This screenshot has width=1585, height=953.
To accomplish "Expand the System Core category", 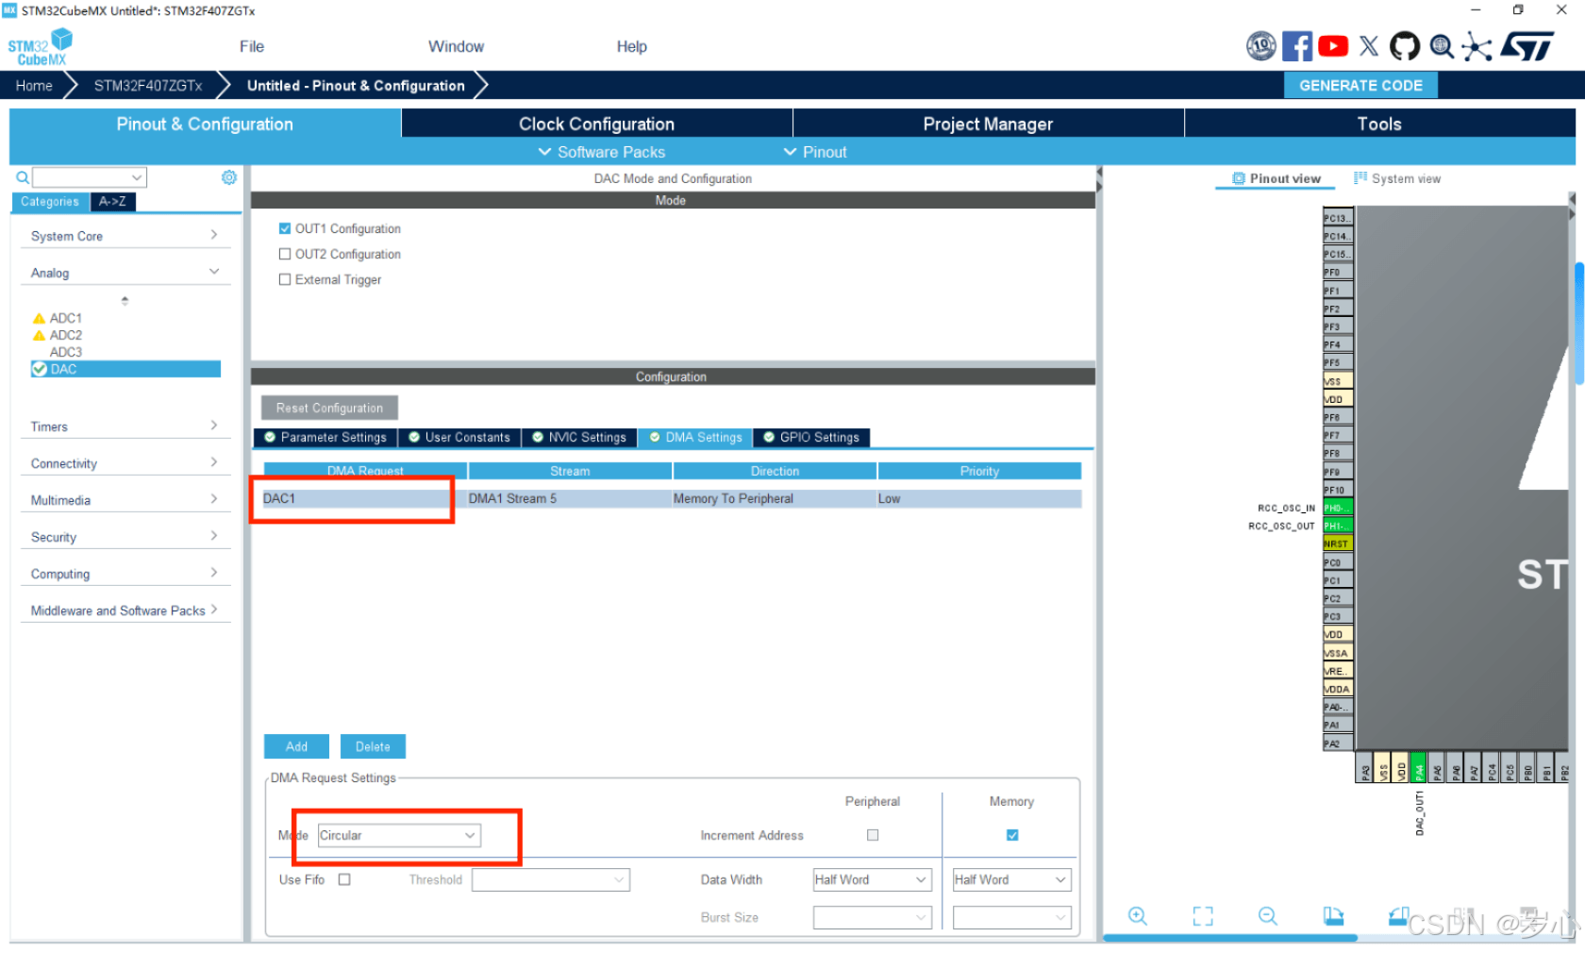I will (125, 236).
